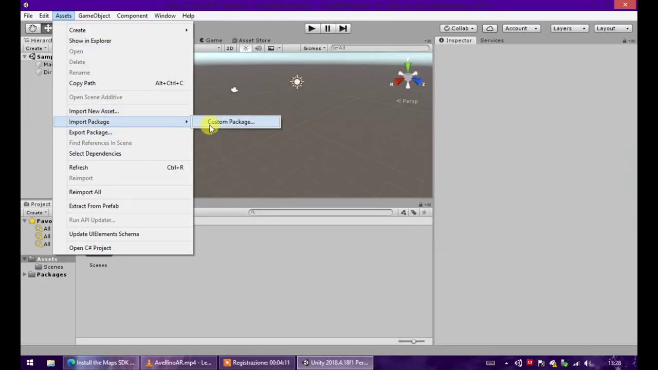Open the Edit menu
The width and height of the screenshot is (658, 370).
click(x=44, y=15)
